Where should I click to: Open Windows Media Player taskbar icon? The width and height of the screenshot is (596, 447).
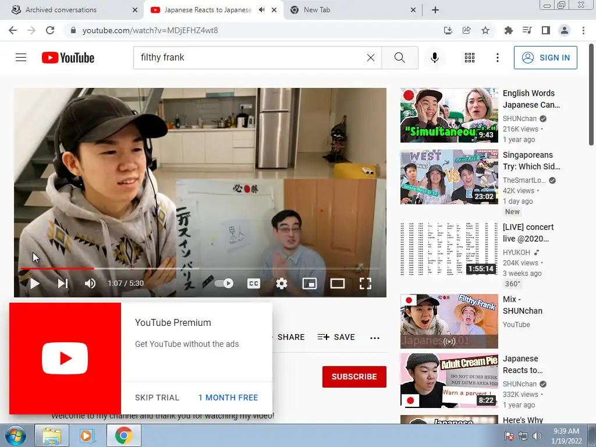click(x=87, y=435)
